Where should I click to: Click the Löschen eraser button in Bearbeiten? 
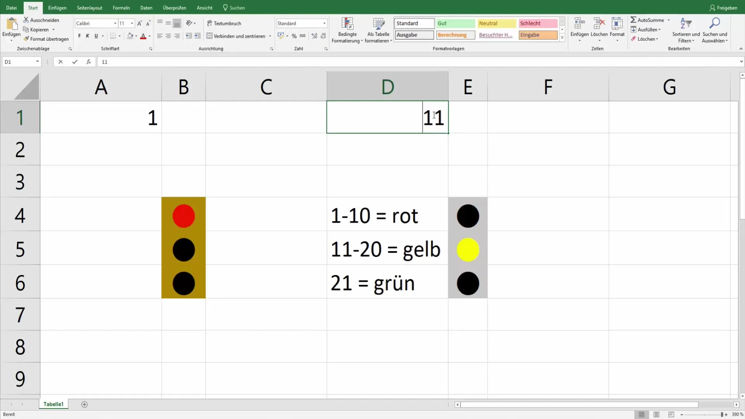click(x=644, y=39)
